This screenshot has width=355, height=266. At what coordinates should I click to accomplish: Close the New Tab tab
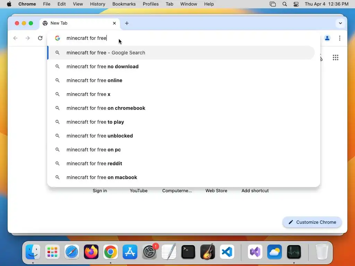coord(114,23)
